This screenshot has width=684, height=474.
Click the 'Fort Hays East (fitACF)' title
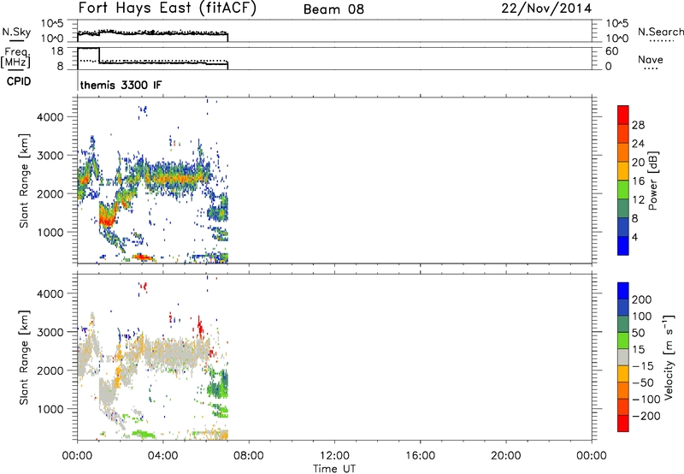167,9
